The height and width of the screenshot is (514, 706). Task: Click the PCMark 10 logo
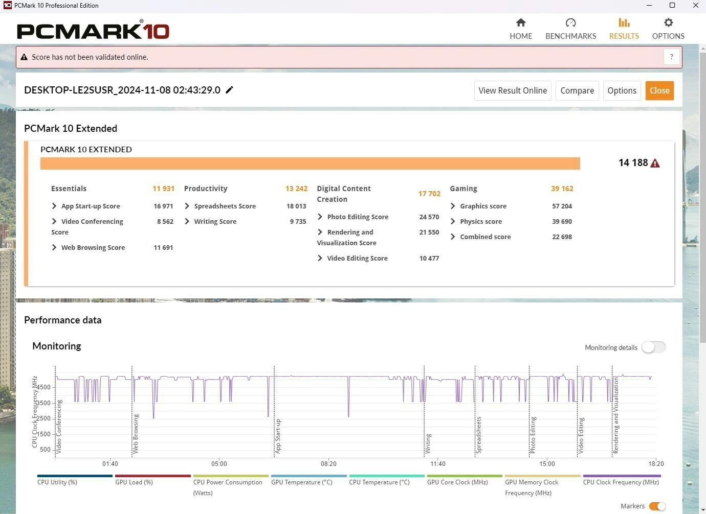(x=93, y=30)
